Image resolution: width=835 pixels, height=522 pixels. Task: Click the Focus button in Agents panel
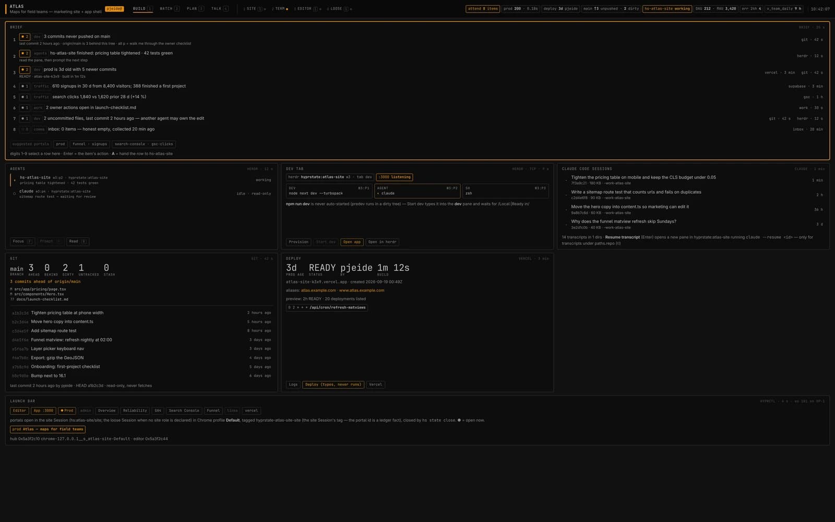coord(22,242)
